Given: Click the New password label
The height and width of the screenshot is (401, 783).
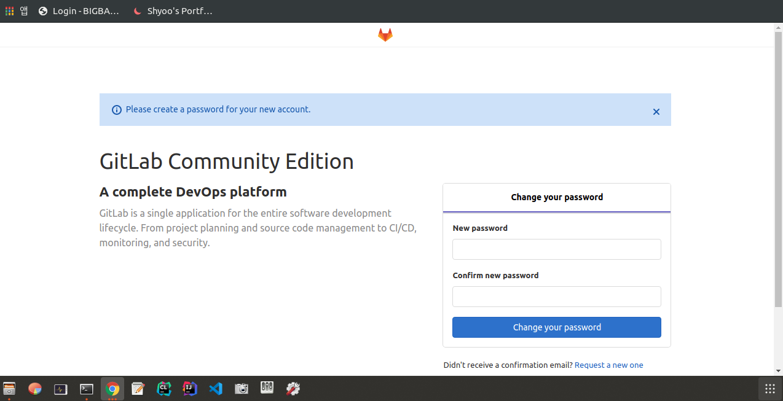Looking at the screenshot, I should tap(480, 228).
